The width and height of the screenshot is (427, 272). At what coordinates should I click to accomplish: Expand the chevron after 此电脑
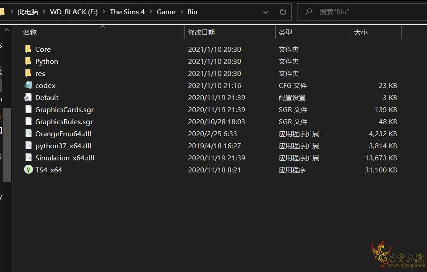pos(44,12)
